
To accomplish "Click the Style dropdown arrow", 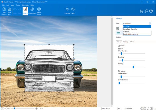I will pos(150,24).
